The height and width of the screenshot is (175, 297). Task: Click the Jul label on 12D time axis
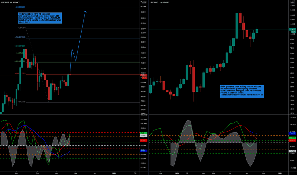tap(230, 173)
